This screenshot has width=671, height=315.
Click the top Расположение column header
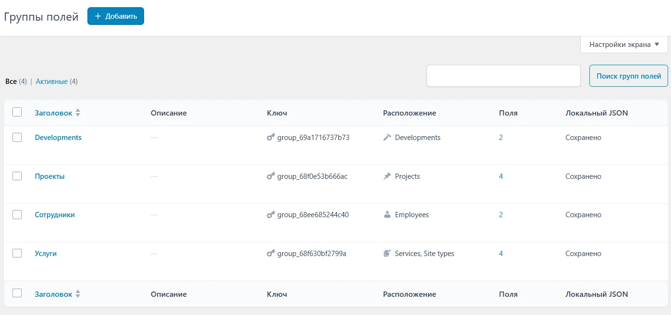(410, 113)
